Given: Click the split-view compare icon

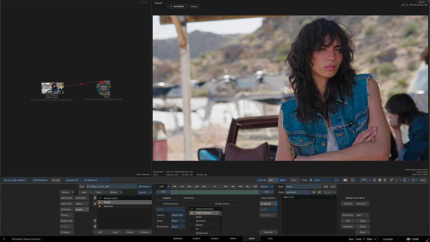Looking at the screenshot, I should click(x=337, y=180).
